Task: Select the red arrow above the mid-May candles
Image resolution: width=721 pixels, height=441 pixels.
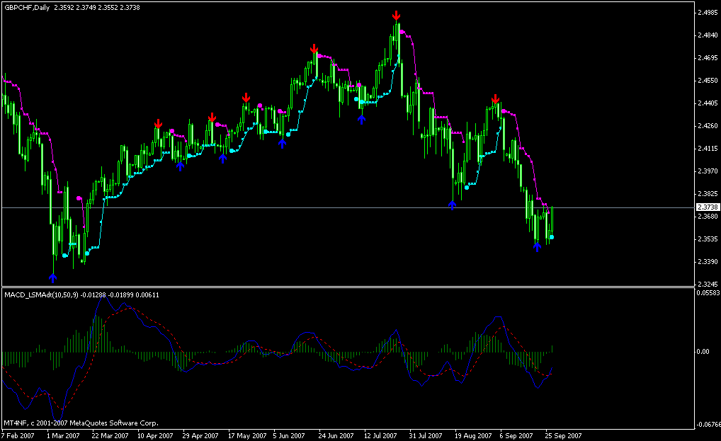Action: tap(246, 97)
